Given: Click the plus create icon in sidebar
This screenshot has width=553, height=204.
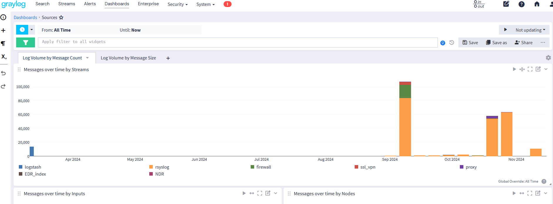Looking at the screenshot, I should (4, 30).
